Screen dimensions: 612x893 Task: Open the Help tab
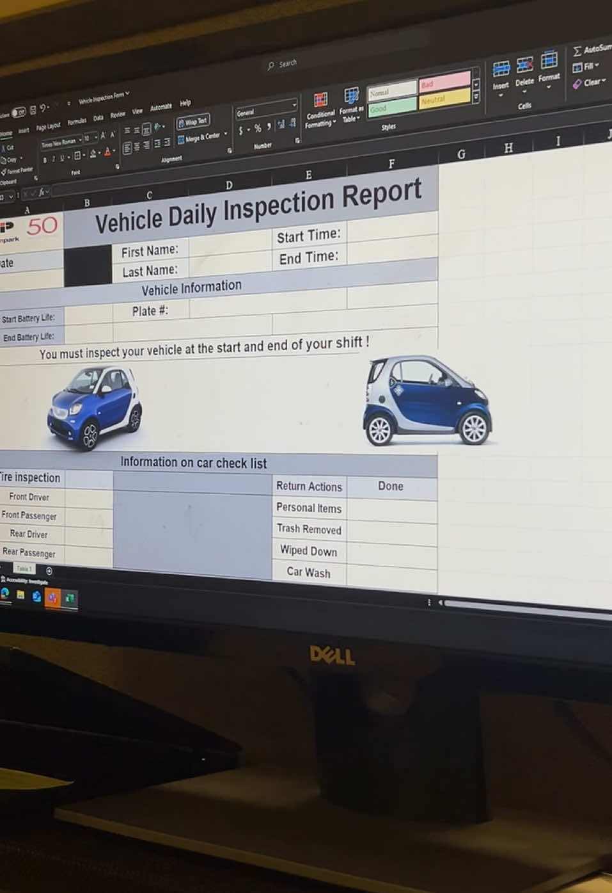pyautogui.click(x=185, y=103)
